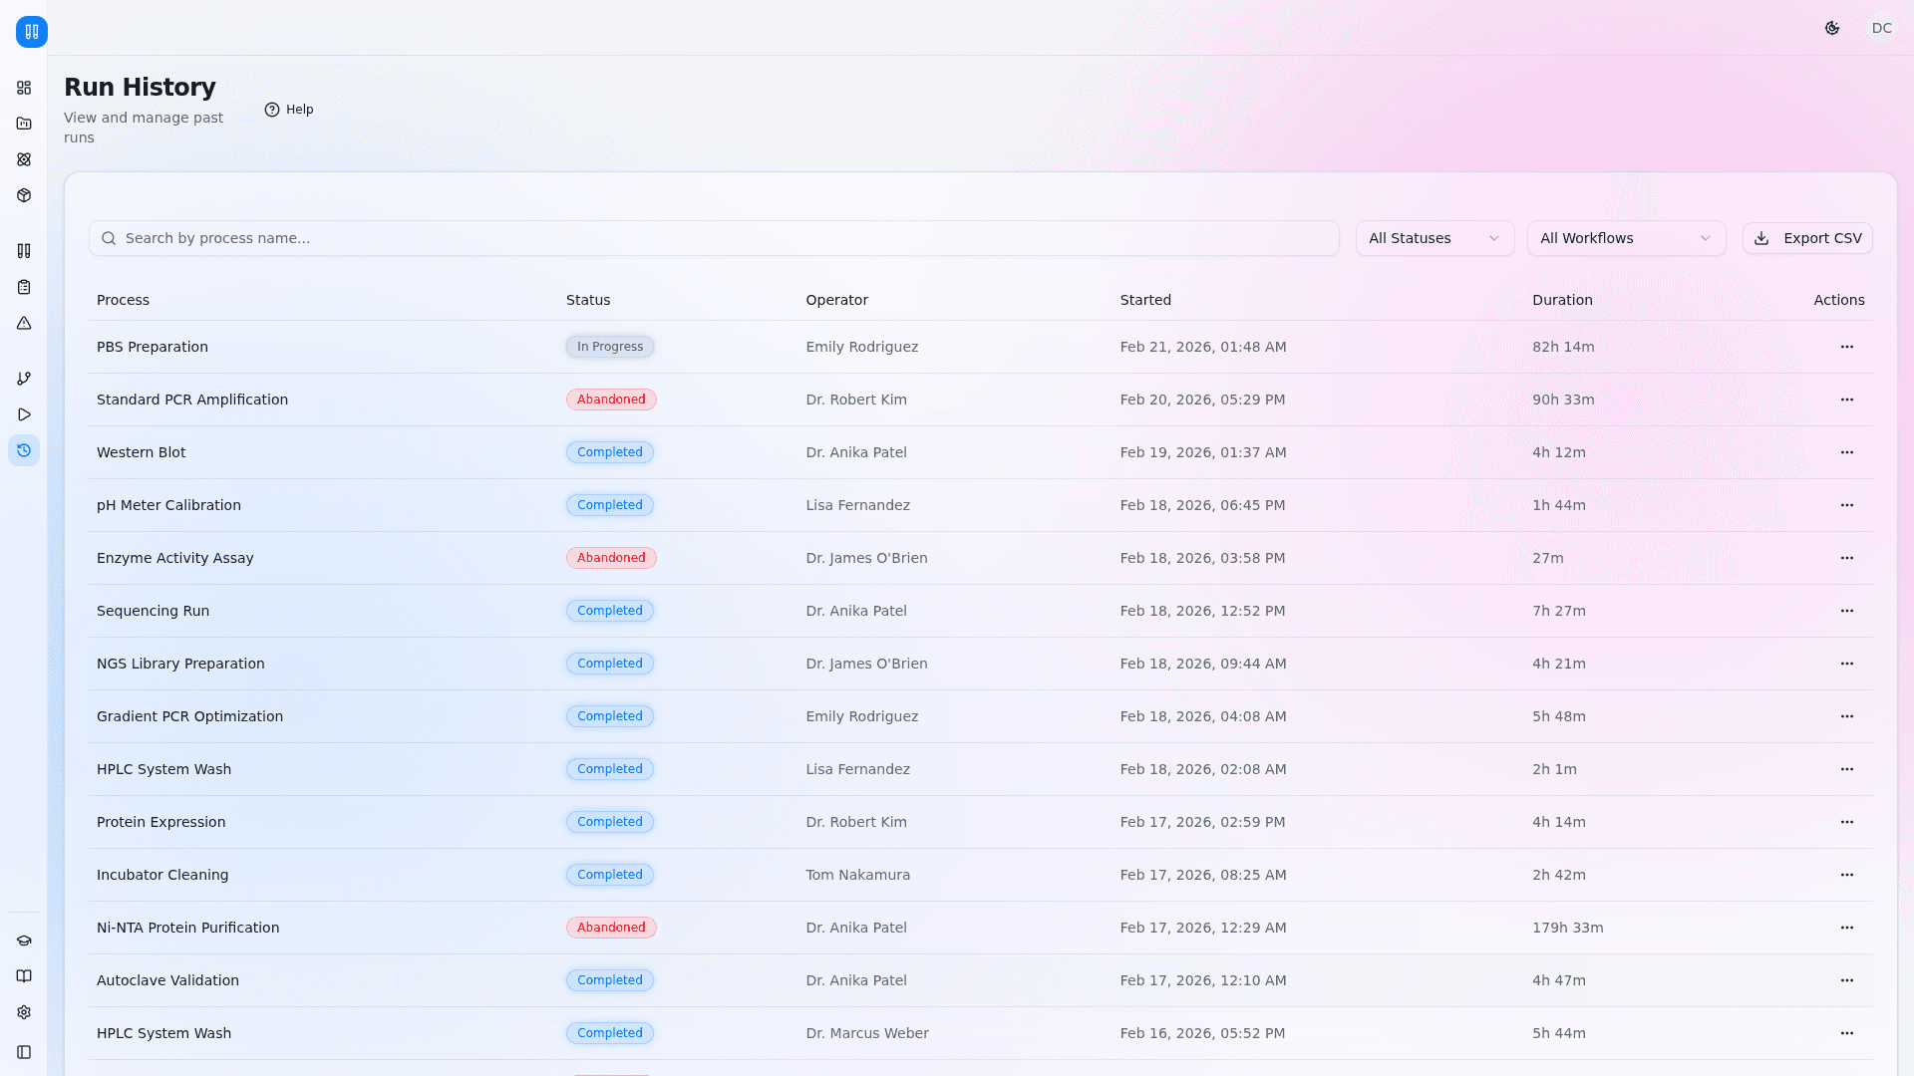Open the dashboard grid icon in sidebar
This screenshot has height=1076, width=1914.
point(24,88)
